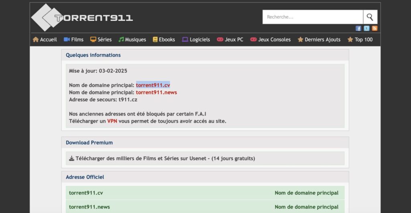The width and height of the screenshot is (411, 213).
Task: Open the Facebook social icon
Action: (358, 28)
